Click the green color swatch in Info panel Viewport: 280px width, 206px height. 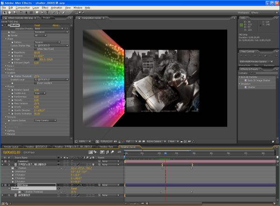(x=241, y=25)
